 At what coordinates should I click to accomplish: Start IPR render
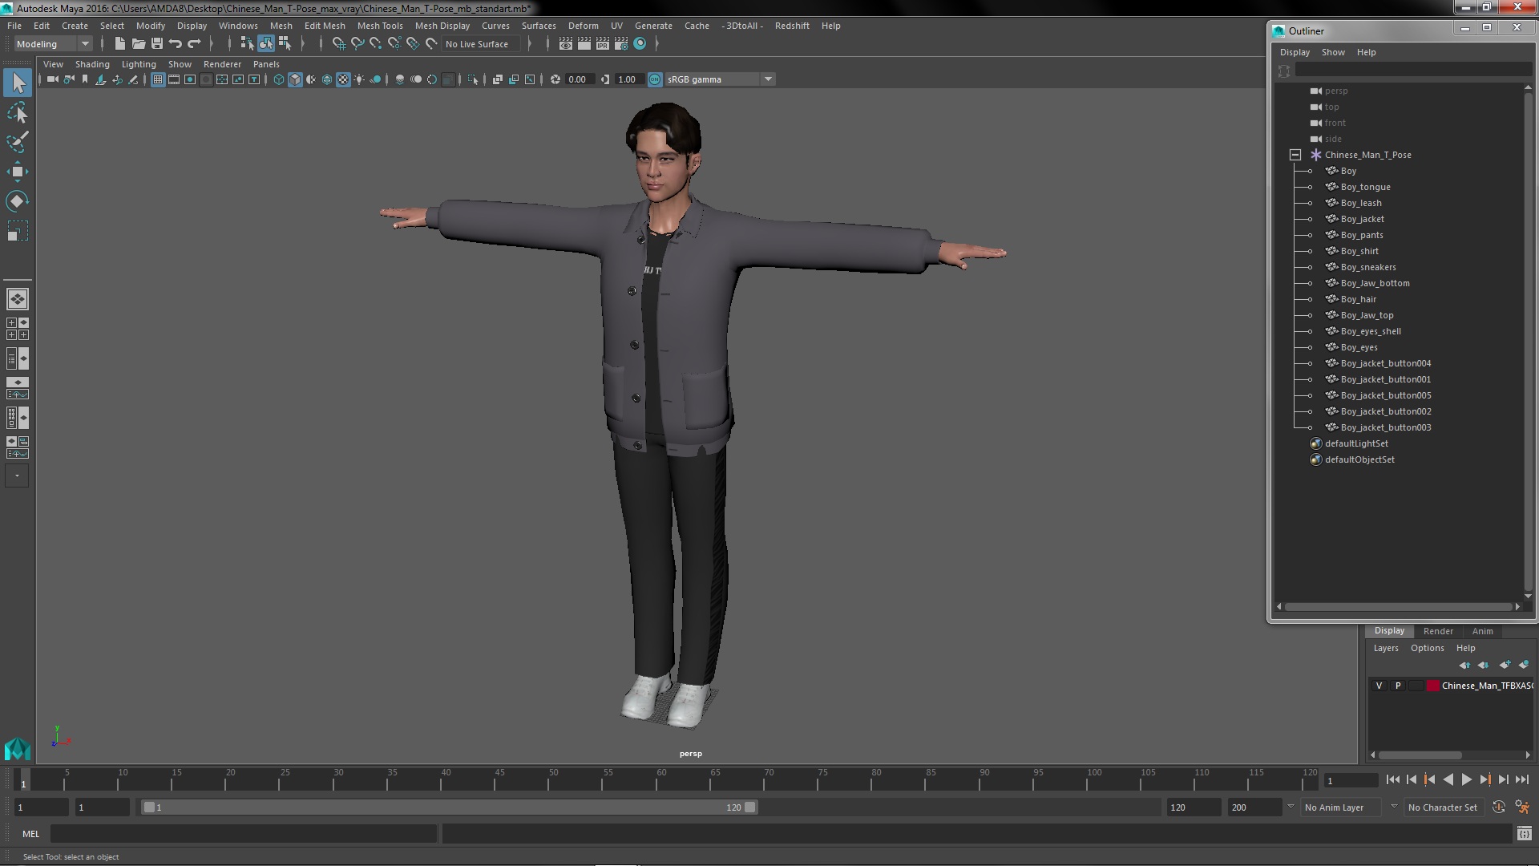(x=603, y=44)
